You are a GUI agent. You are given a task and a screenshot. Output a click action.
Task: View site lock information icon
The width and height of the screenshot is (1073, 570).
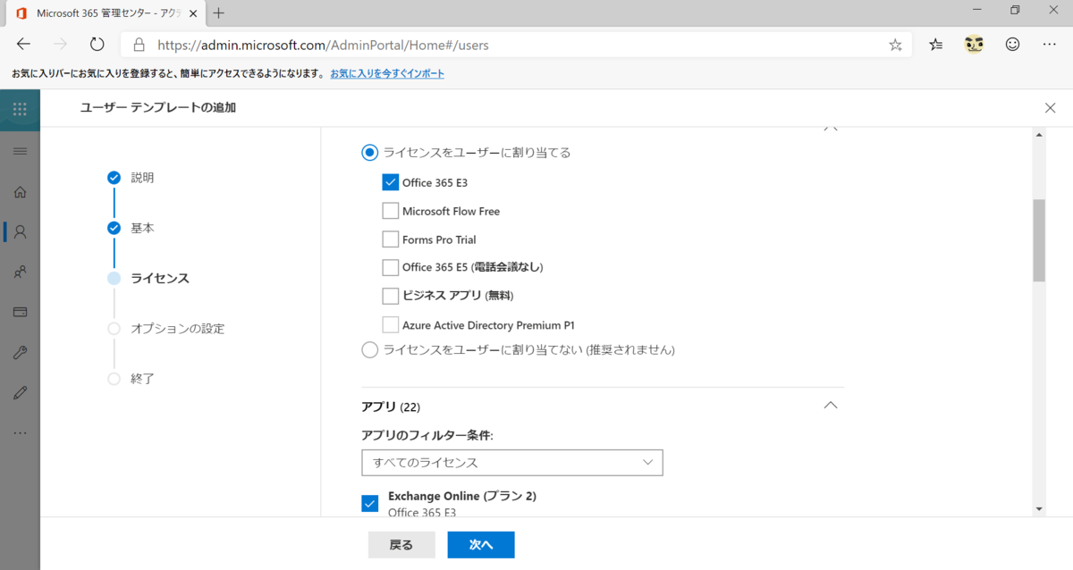pos(139,45)
